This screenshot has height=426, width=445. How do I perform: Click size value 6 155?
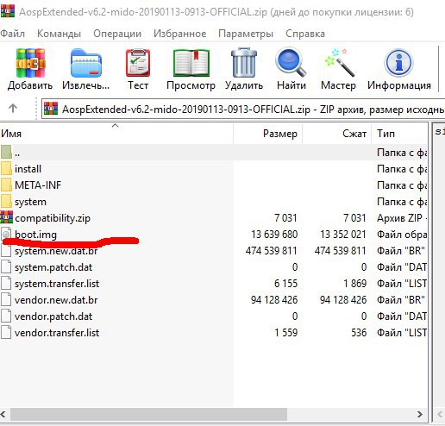[x=285, y=284]
